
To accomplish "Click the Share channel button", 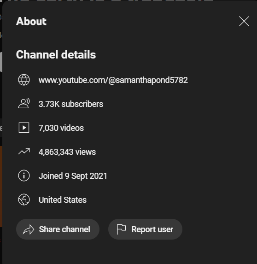I will click(58, 229).
